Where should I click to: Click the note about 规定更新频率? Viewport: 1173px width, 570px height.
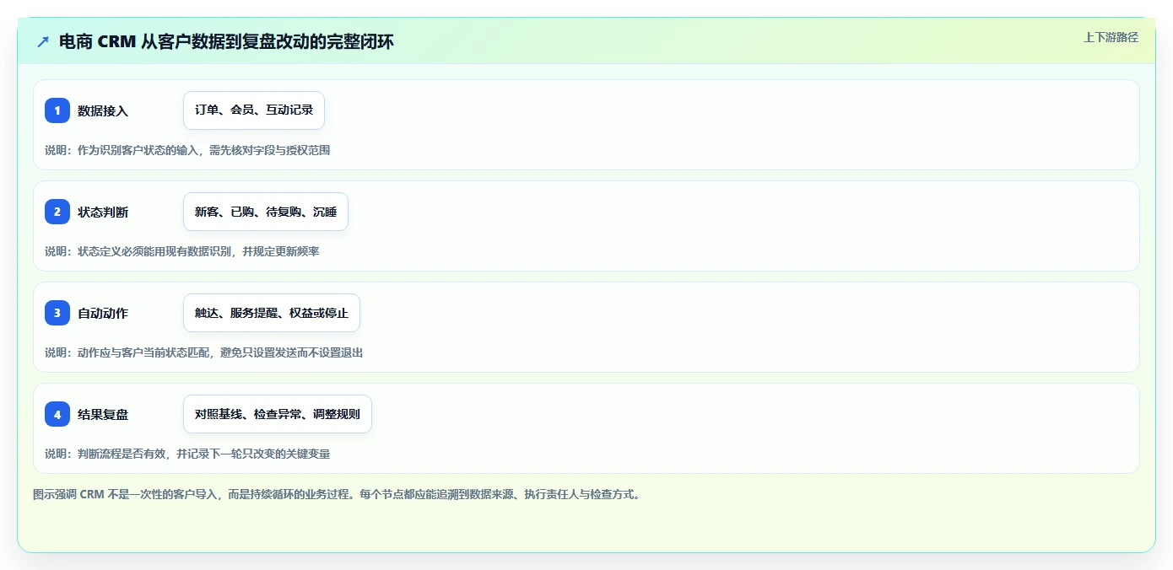181,251
